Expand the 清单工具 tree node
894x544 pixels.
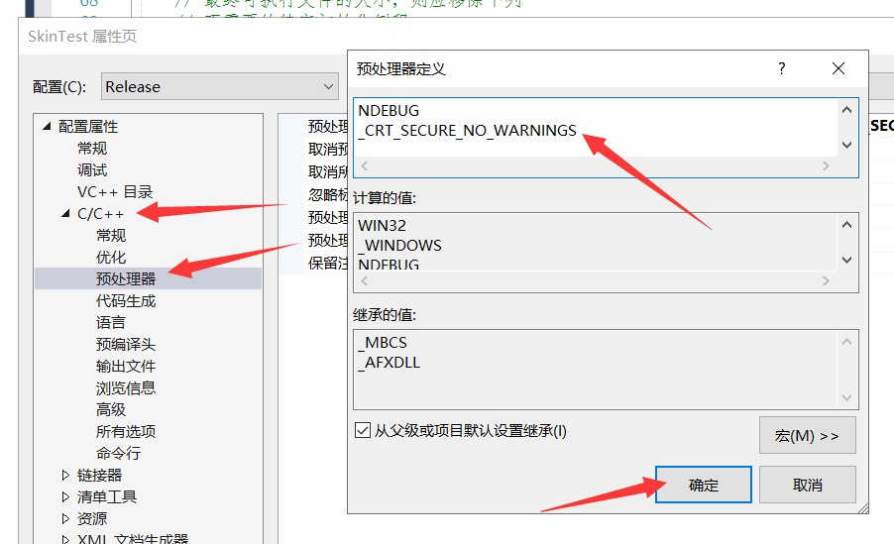pos(65,496)
